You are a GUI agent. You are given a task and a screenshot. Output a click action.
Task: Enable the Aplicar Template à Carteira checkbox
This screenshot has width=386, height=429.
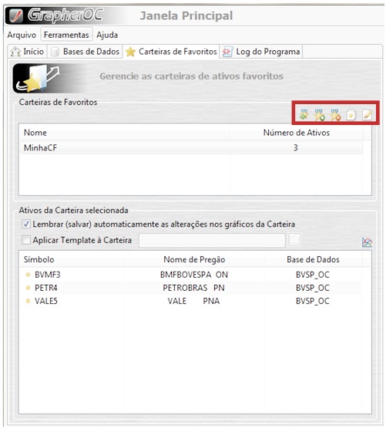26,240
